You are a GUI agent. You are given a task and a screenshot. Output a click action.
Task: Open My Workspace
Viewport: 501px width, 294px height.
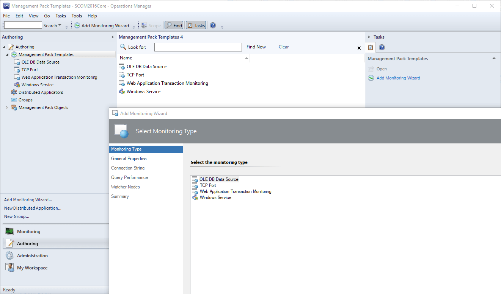[x=56, y=268]
